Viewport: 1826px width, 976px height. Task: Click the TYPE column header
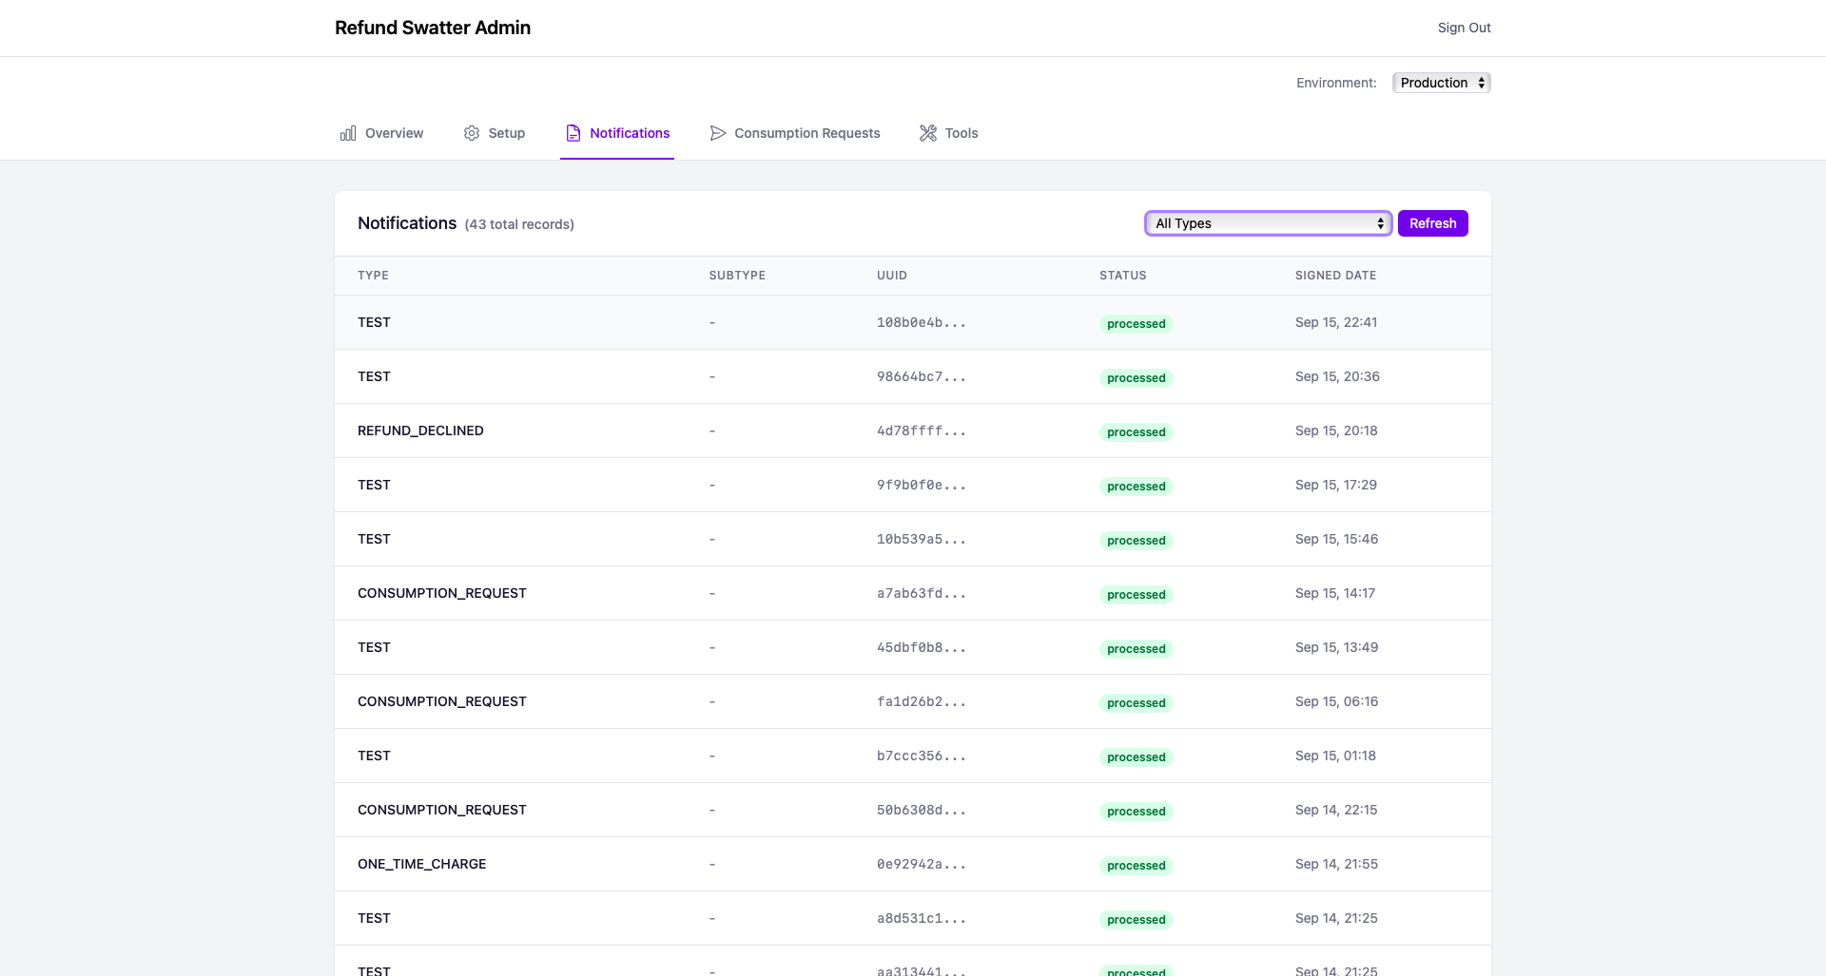[x=373, y=276]
